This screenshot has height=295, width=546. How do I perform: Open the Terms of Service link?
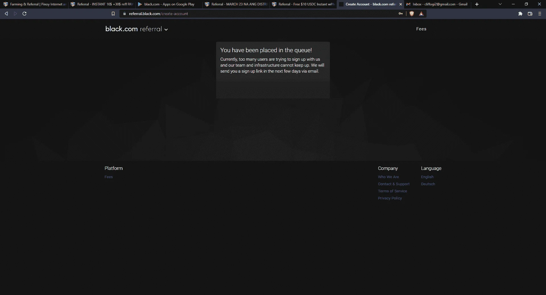[x=392, y=191]
